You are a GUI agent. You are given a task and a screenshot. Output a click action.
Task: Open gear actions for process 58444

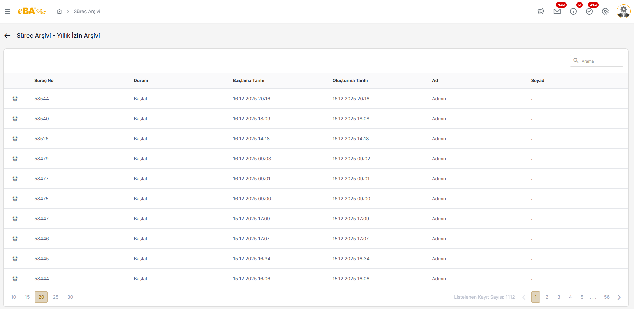click(15, 279)
